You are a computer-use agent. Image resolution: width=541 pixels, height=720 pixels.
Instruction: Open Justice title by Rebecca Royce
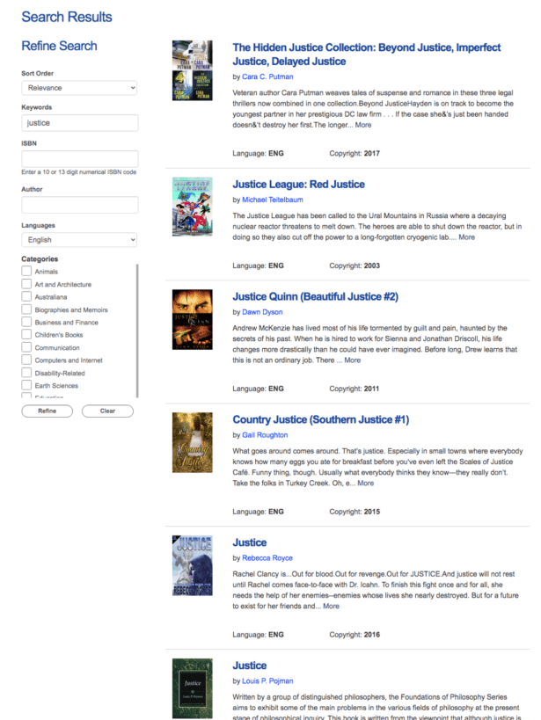point(250,542)
